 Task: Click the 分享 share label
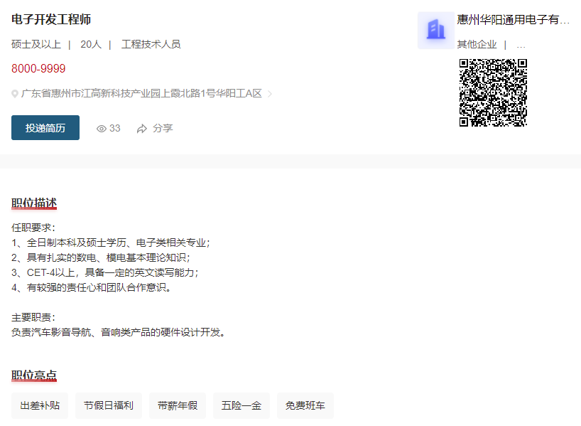click(x=163, y=129)
